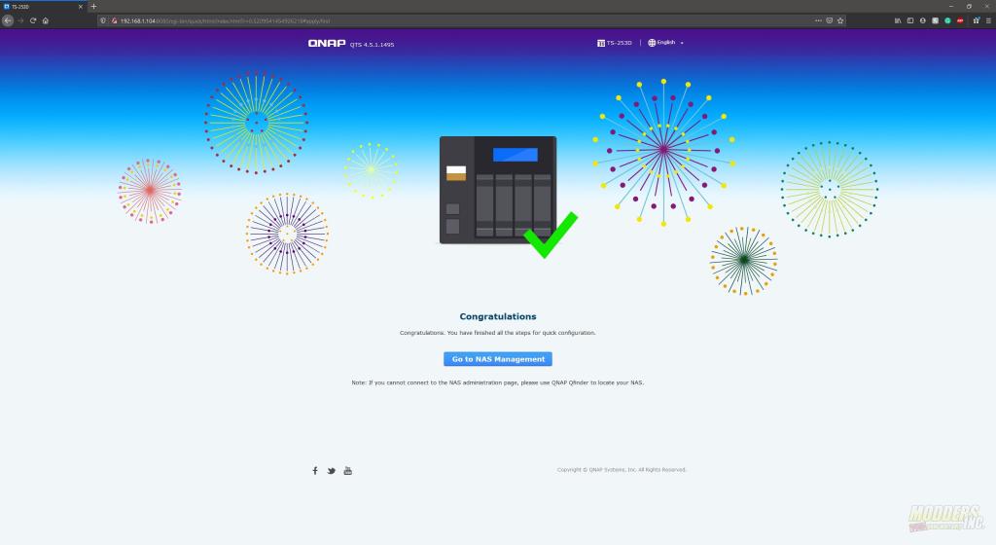
Task: Toggle the Firefox sidebar icon
Action: click(909, 20)
